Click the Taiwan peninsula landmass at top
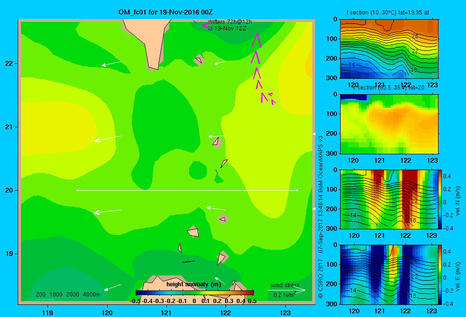Viewport: 466px width, 317px height. click(x=147, y=43)
